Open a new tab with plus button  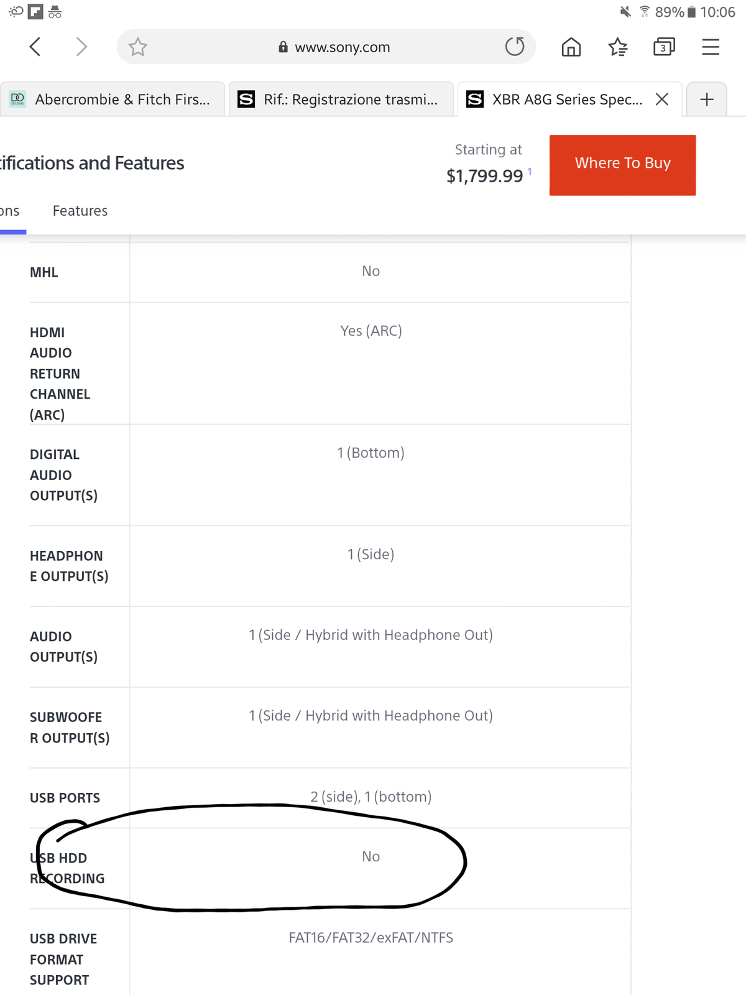coord(706,99)
